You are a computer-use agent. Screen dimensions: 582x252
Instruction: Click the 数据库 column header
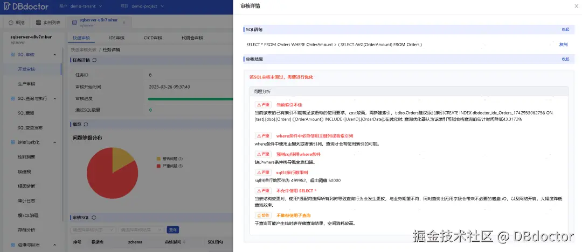pos(97,242)
